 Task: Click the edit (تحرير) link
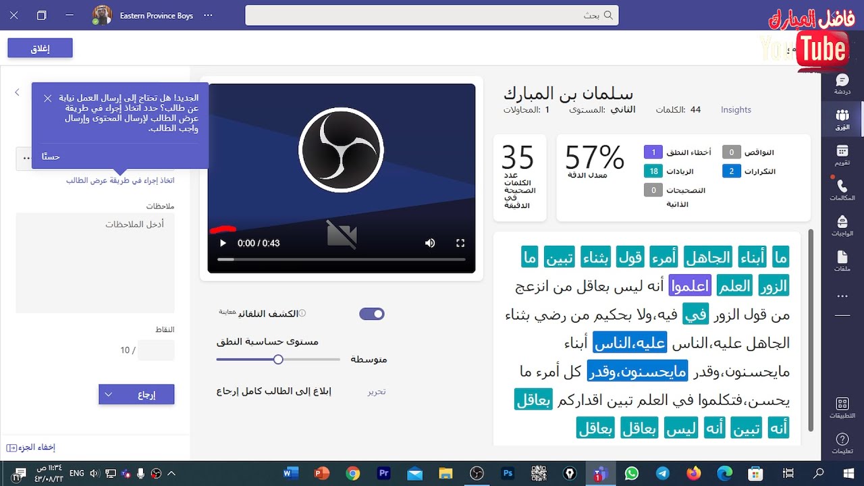[376, 391]
